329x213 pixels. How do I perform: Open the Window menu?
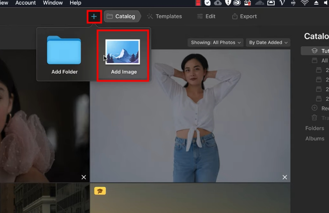click(53, 3)
